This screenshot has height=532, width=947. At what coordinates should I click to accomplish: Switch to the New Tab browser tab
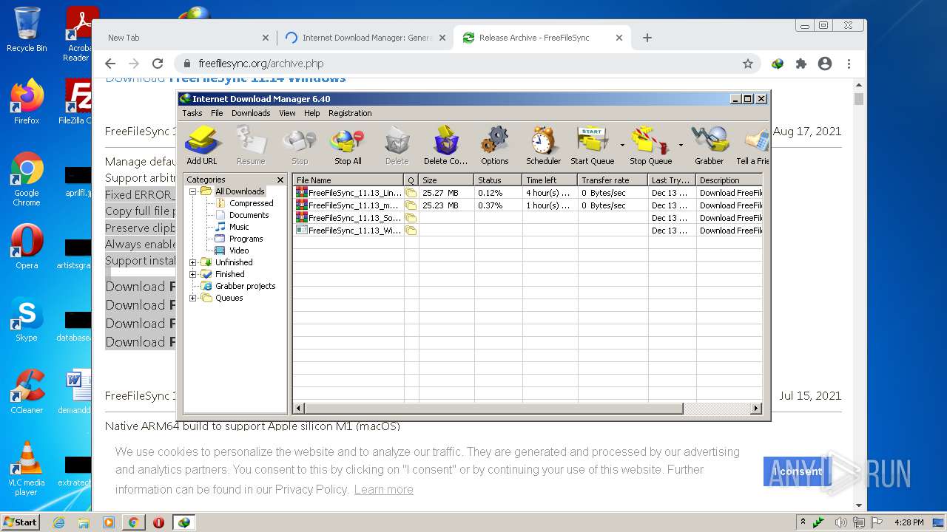click(x=185, y=38)
